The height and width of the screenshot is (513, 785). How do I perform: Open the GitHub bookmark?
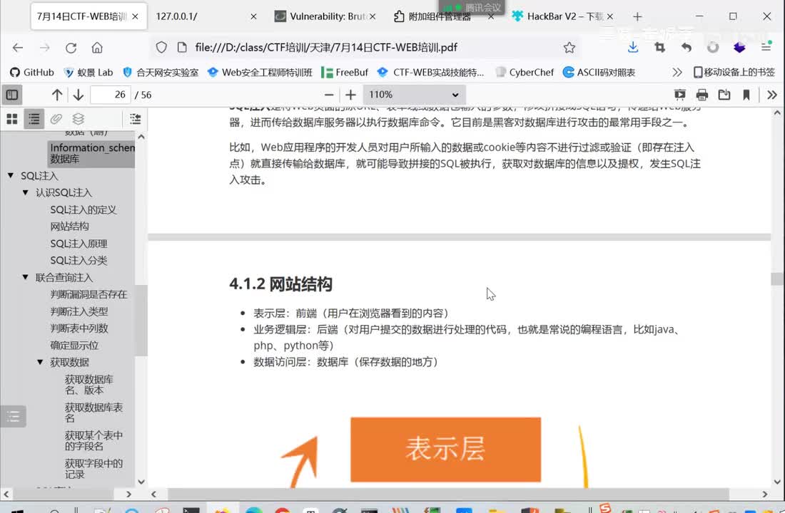point(32,72)
